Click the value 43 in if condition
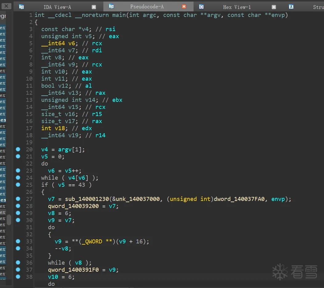 [x=82, y=185]
